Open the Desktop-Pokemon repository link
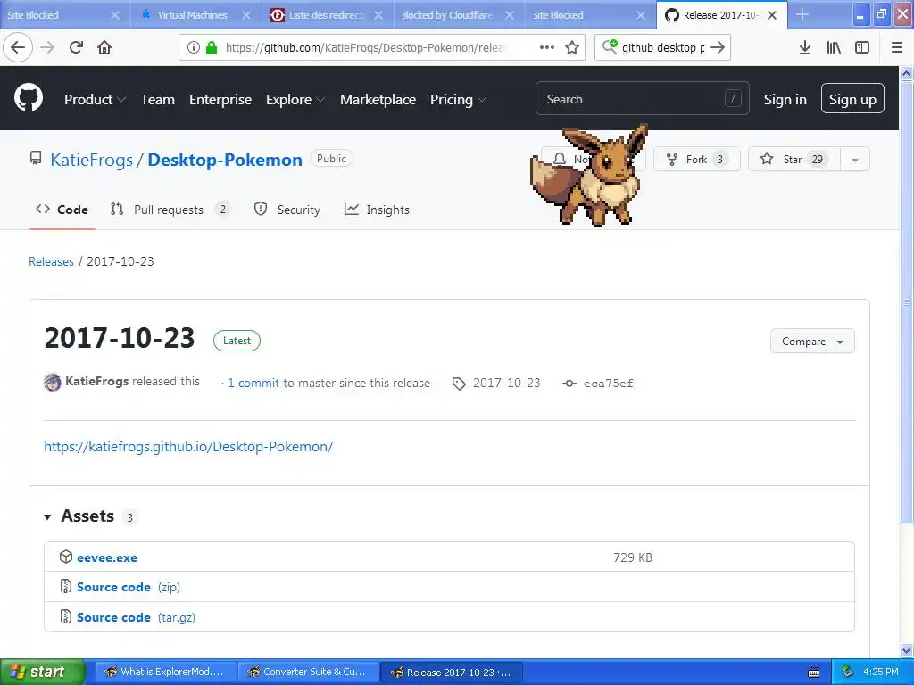 pos(225,160)
